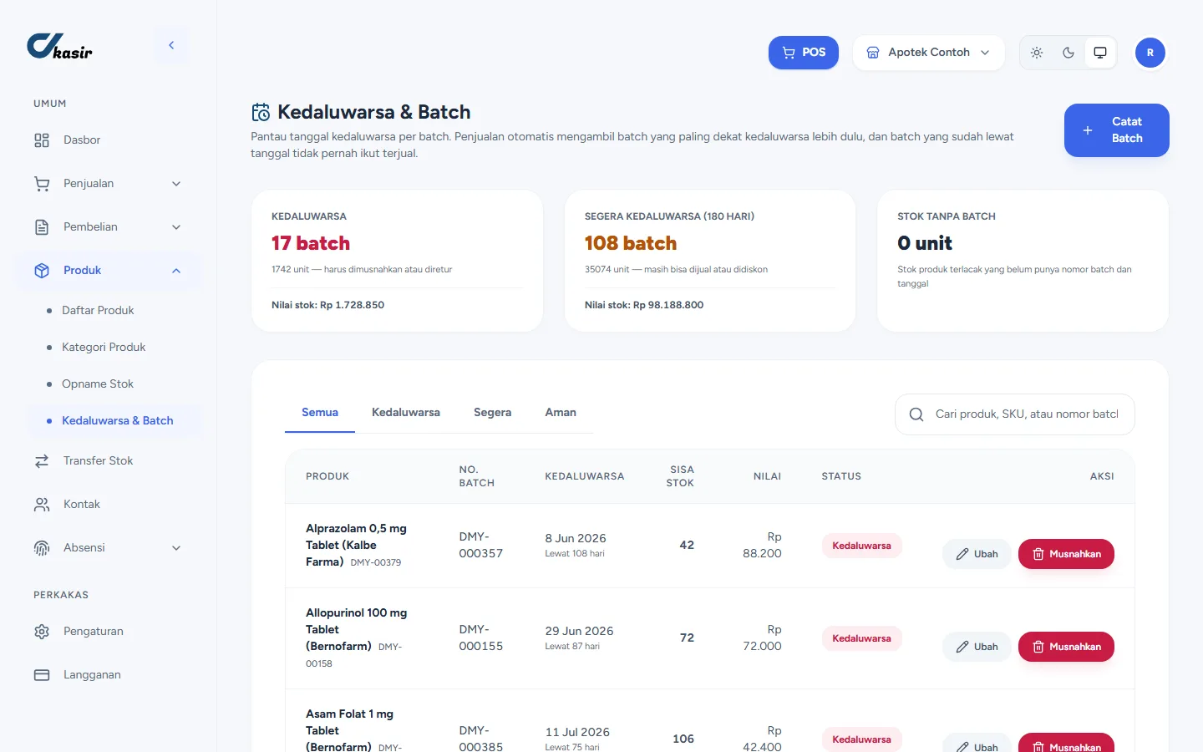Switch to the Segera tab
1203x752 pixels.
click(x=493, y=413)
